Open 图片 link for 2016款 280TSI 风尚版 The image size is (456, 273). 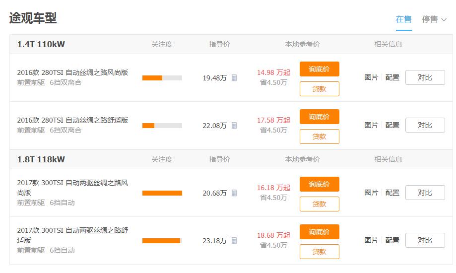coord(371,77)
